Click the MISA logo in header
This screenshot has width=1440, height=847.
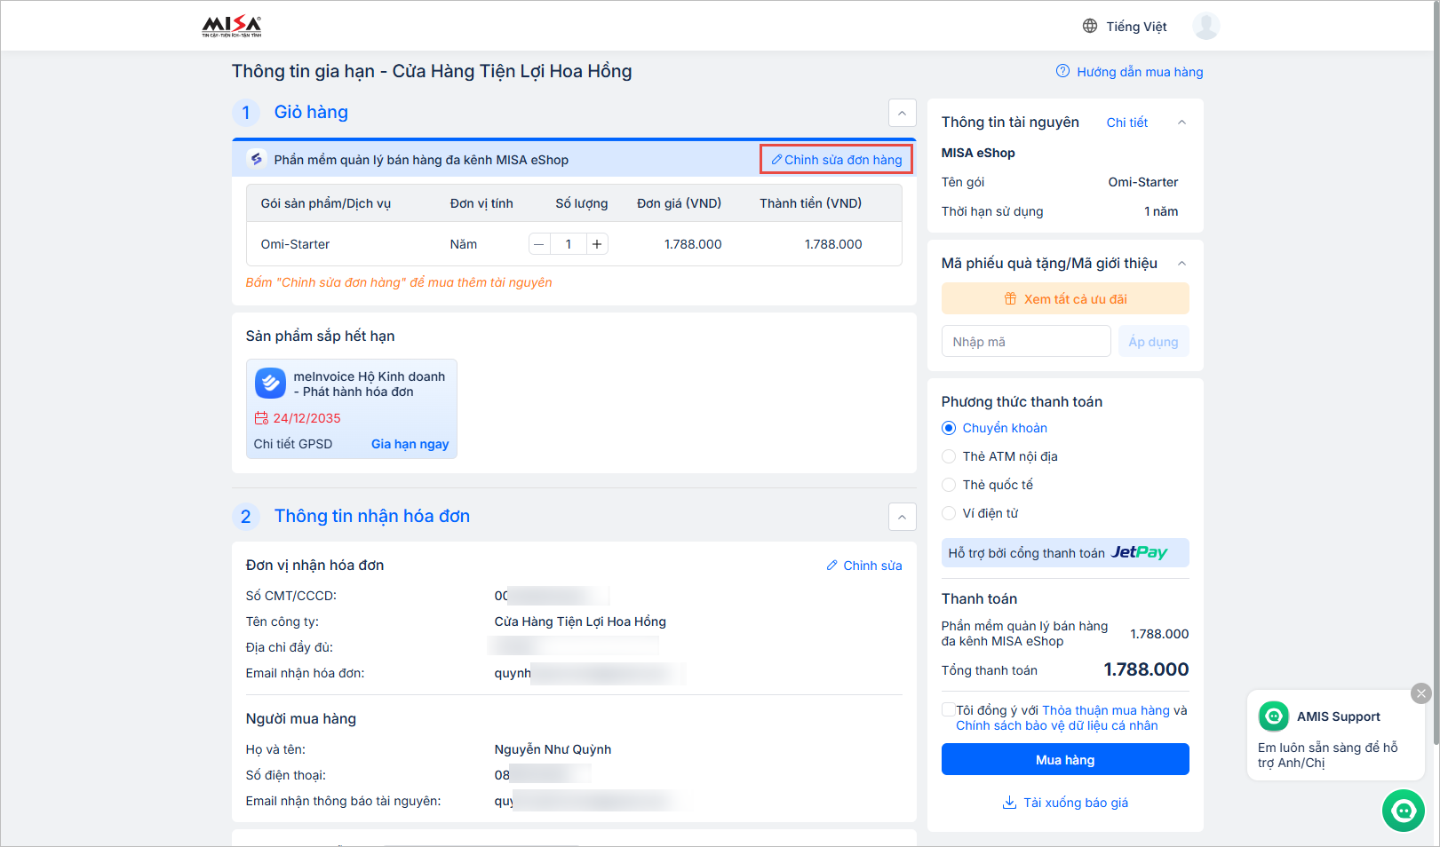pyautogui.click(x=231, y=26)
